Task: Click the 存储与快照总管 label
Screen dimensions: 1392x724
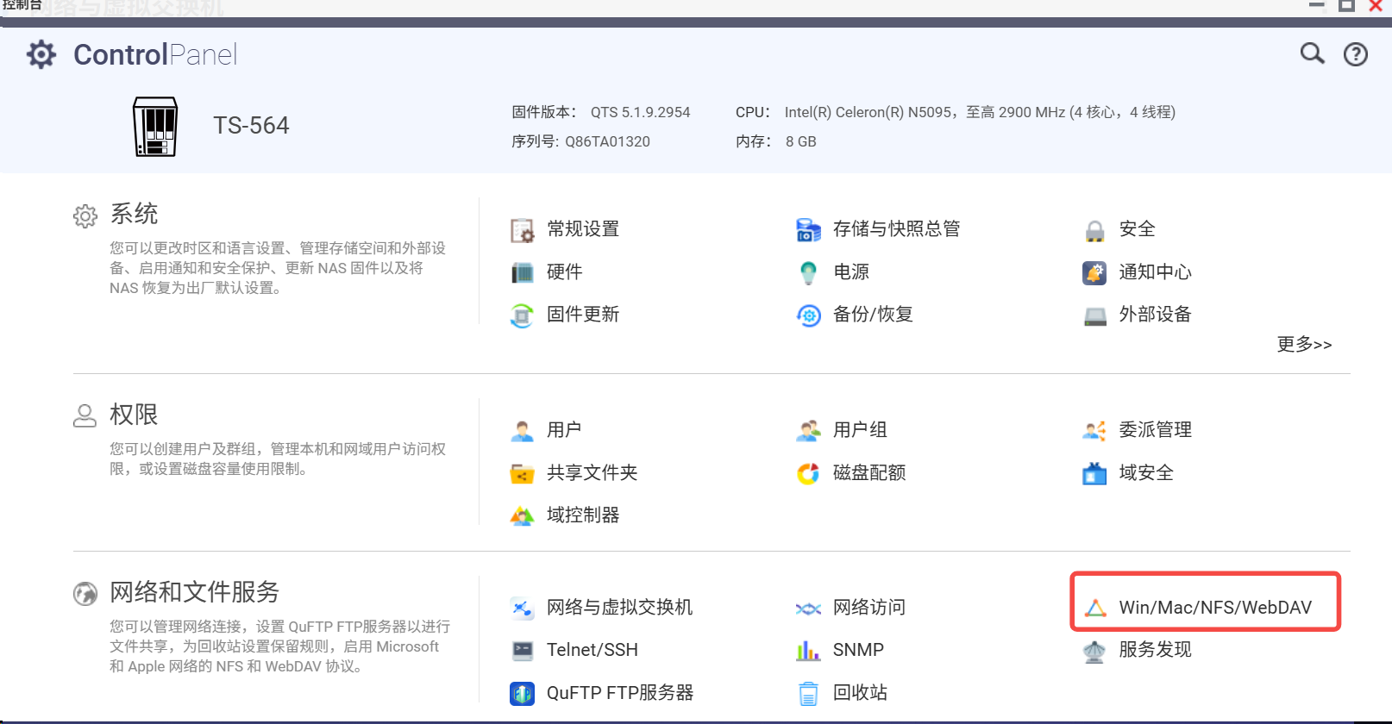Action: (897, 229)
